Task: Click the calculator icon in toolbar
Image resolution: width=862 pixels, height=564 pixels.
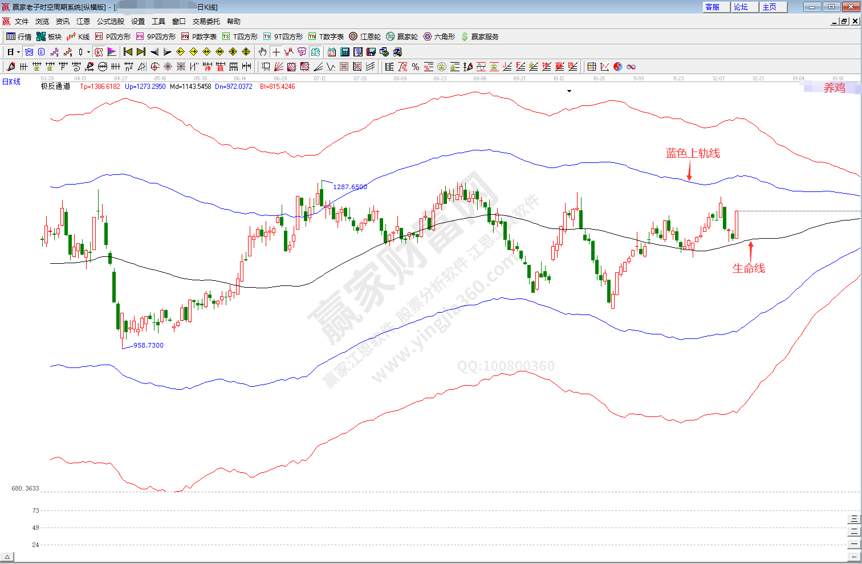Action: click(345, 52)
